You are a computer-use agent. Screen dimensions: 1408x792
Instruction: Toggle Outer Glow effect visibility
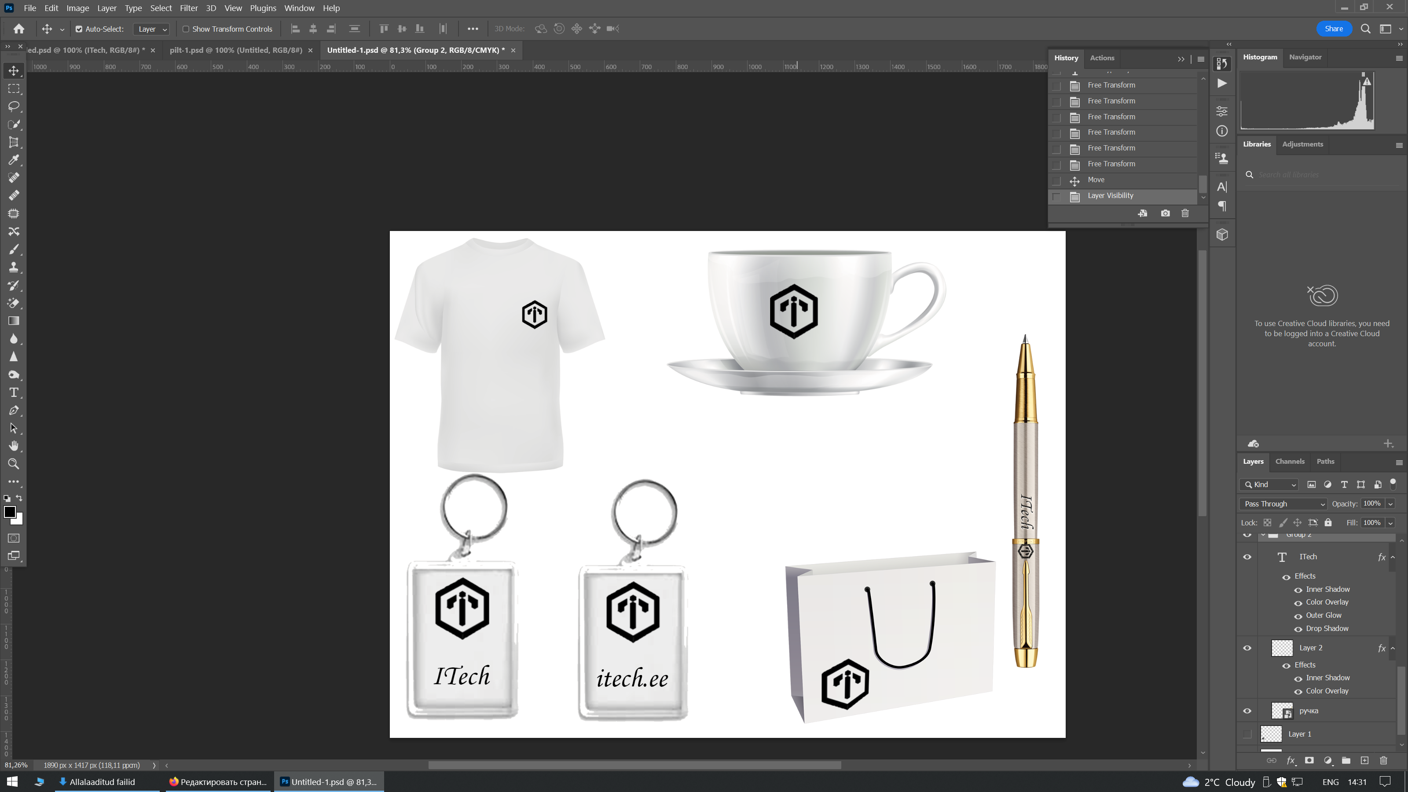(1298, 616)
